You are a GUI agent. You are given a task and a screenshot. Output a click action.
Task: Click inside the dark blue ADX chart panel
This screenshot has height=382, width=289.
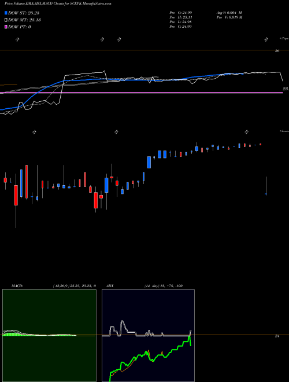148,336
